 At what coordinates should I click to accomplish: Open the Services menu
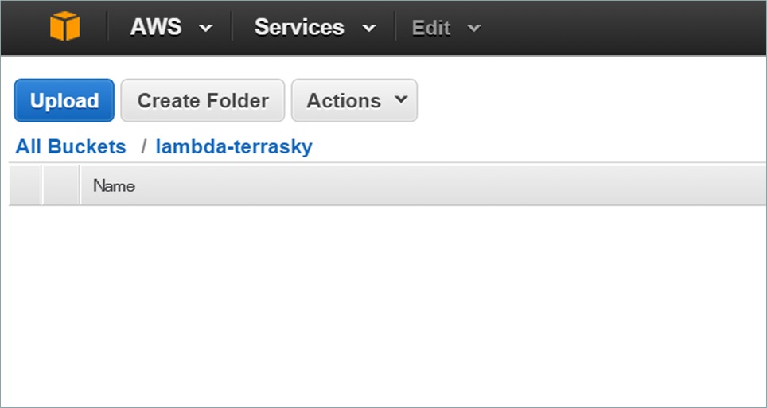[x=299, y=27]
